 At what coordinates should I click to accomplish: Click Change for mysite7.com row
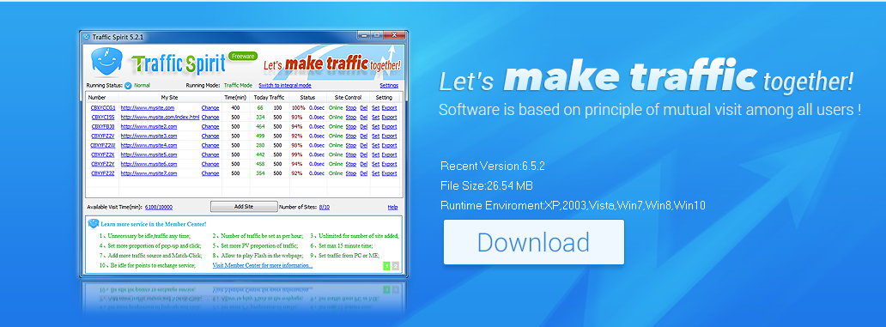coord(210,173)
